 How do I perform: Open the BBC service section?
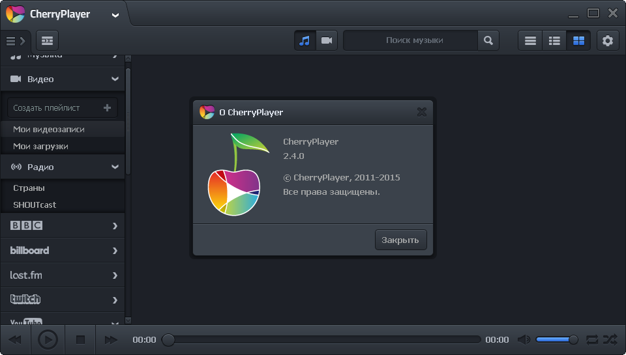click(x=63, y=225)
